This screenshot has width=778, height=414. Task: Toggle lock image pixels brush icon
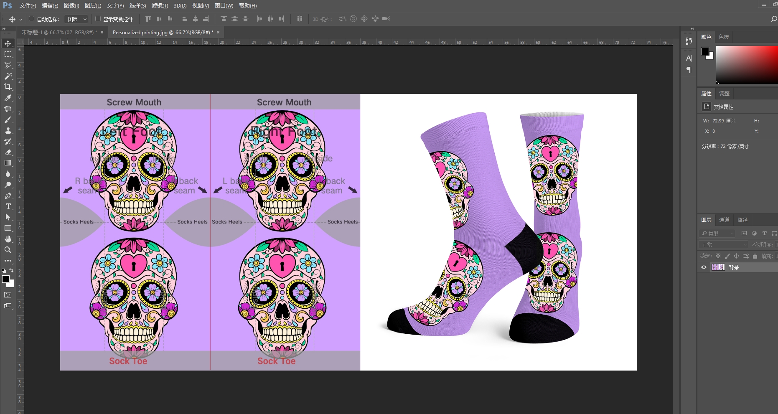[727, 256]
